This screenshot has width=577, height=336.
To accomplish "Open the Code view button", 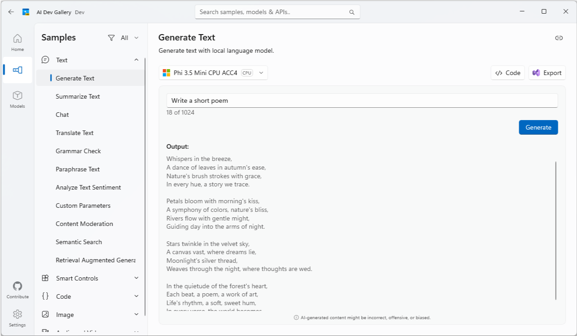I will click(508, 73).
